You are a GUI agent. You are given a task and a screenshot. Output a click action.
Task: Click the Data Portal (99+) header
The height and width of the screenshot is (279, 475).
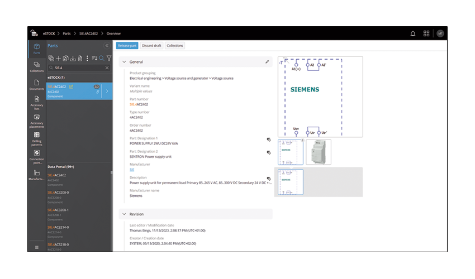61,166
